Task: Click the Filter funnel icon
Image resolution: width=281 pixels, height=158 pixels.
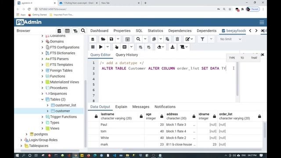Action: pyautogui.click(x=202, y=39)
